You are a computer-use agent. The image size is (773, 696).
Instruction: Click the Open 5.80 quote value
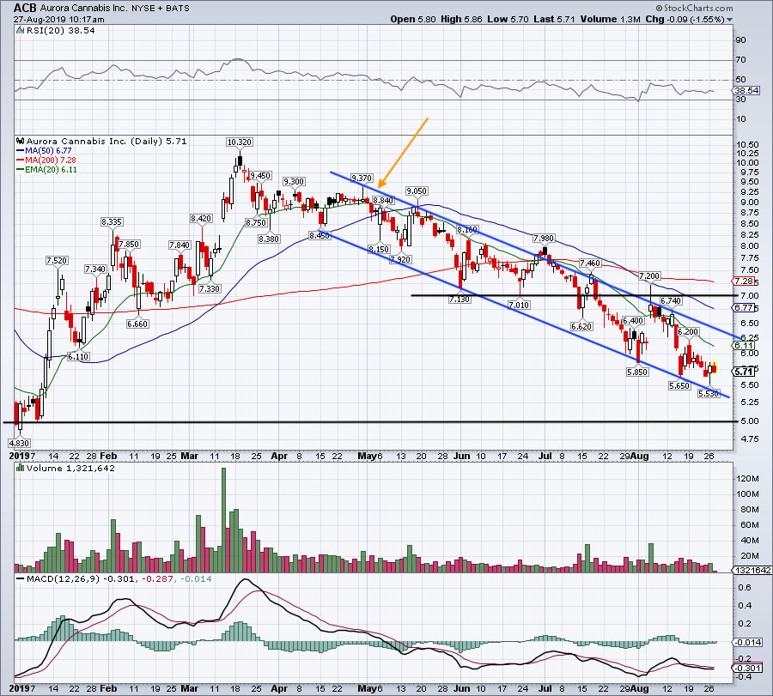413,19
